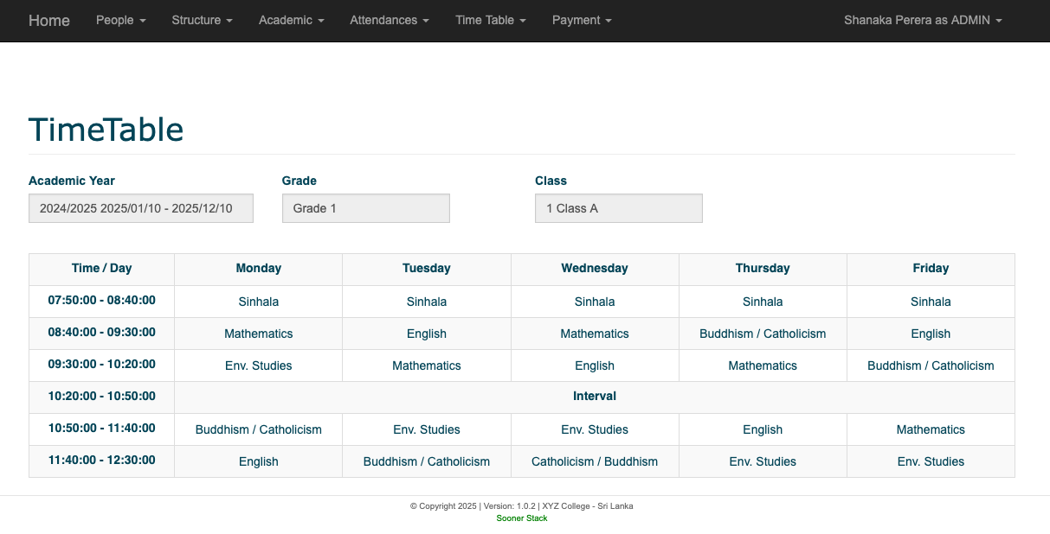Select the Friday column header

tap(931, 269)
